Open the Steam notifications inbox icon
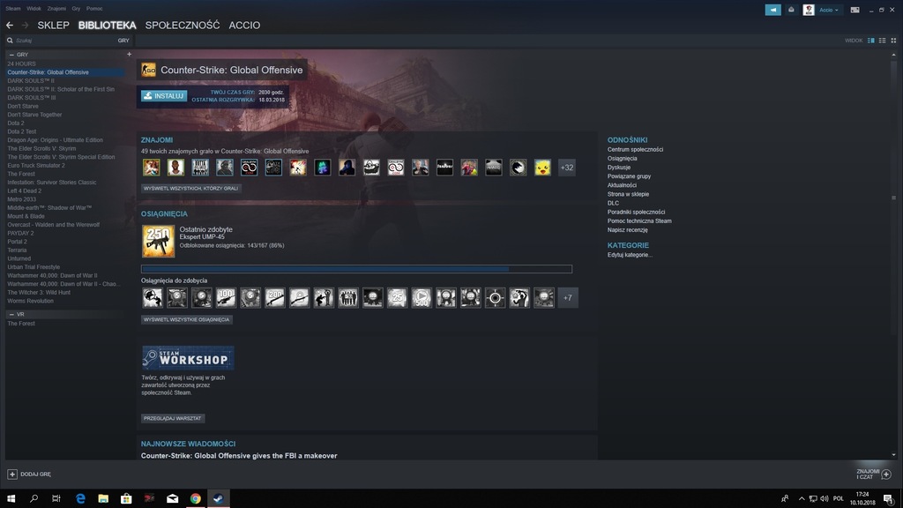Viewport: 903px width, 508px height. pyautogui.click(x=791, y=10)
